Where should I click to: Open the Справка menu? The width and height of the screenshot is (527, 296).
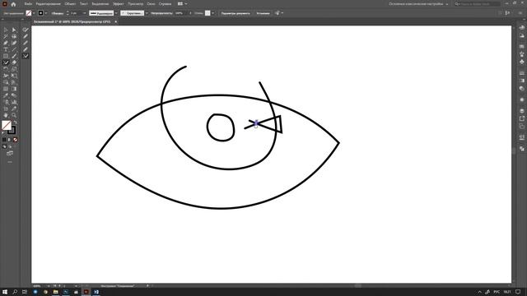tap(165, 4)
